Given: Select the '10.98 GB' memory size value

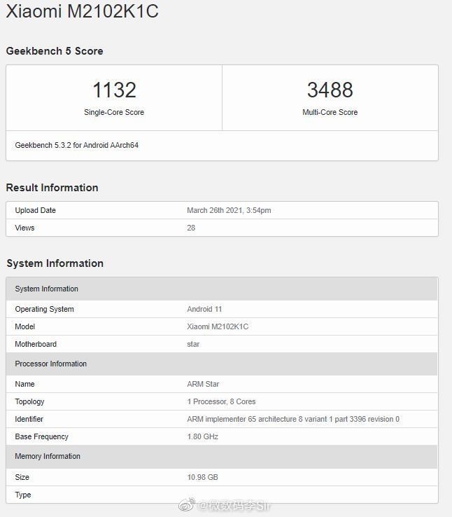Looking at the screenshot, I should click(x=202, y=477).
